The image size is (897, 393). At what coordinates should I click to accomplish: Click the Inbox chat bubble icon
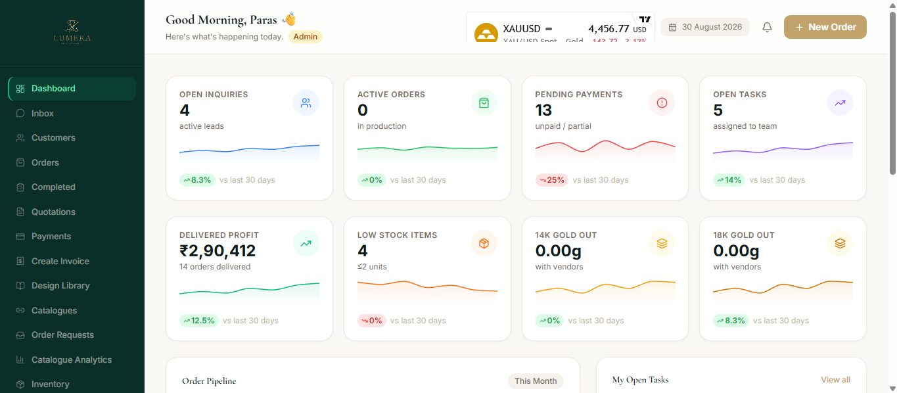(x=20, y=113)
